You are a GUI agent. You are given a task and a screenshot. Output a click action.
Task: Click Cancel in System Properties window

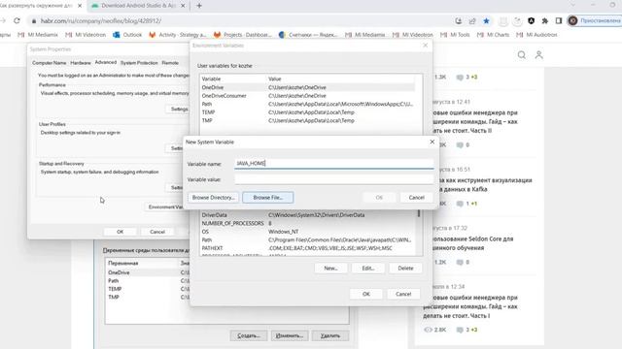157,232
